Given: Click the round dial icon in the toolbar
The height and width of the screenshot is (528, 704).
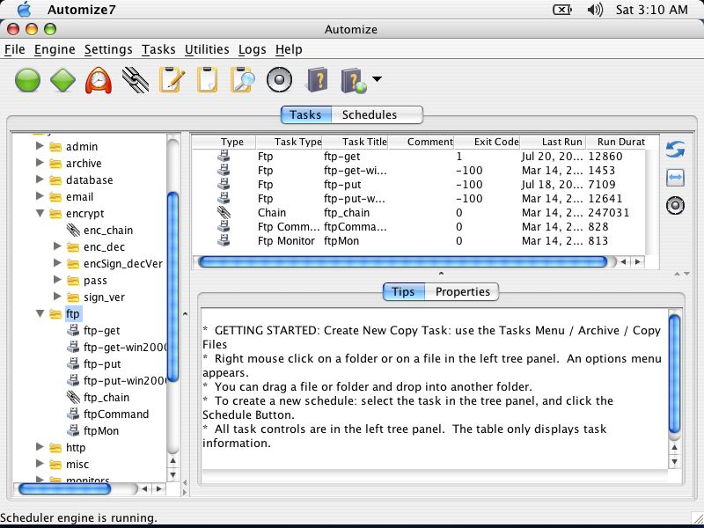Looking at the screenshot, I should [279, 80].
